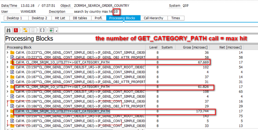Click document icon of O:187 row with gross 31
Screen dimensions: 258x130
tap(12, 82)
